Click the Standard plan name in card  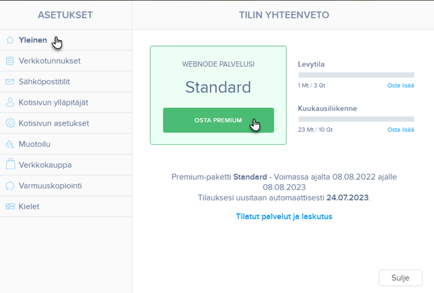(x=218, y=87)
